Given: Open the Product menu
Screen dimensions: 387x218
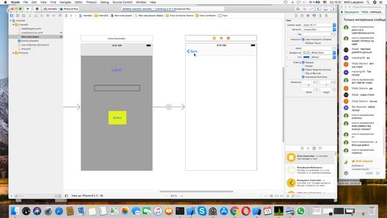Looking at the screenshot, I should (x=91, y=2).
